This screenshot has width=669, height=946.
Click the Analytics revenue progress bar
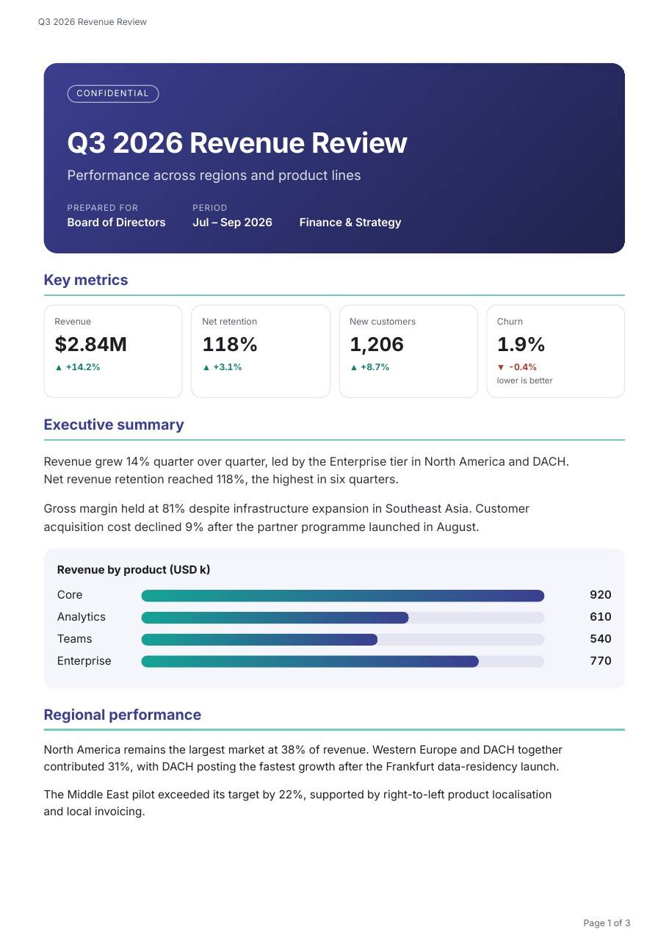(343, 618)
